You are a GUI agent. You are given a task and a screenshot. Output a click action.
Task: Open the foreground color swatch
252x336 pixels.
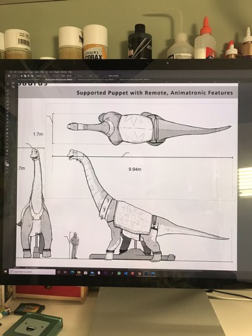[x=6, y=163]
